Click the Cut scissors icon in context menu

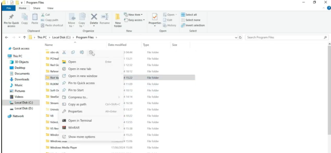click(64, 53)
